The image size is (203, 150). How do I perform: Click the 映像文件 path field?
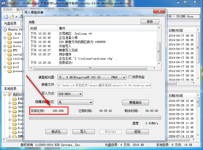[x=104, y=86]
